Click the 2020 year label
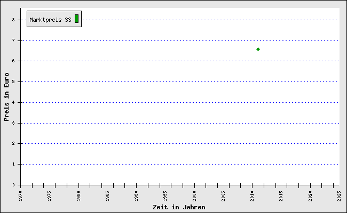The height and width of the screenshot is (213, 347). [310, 196]
